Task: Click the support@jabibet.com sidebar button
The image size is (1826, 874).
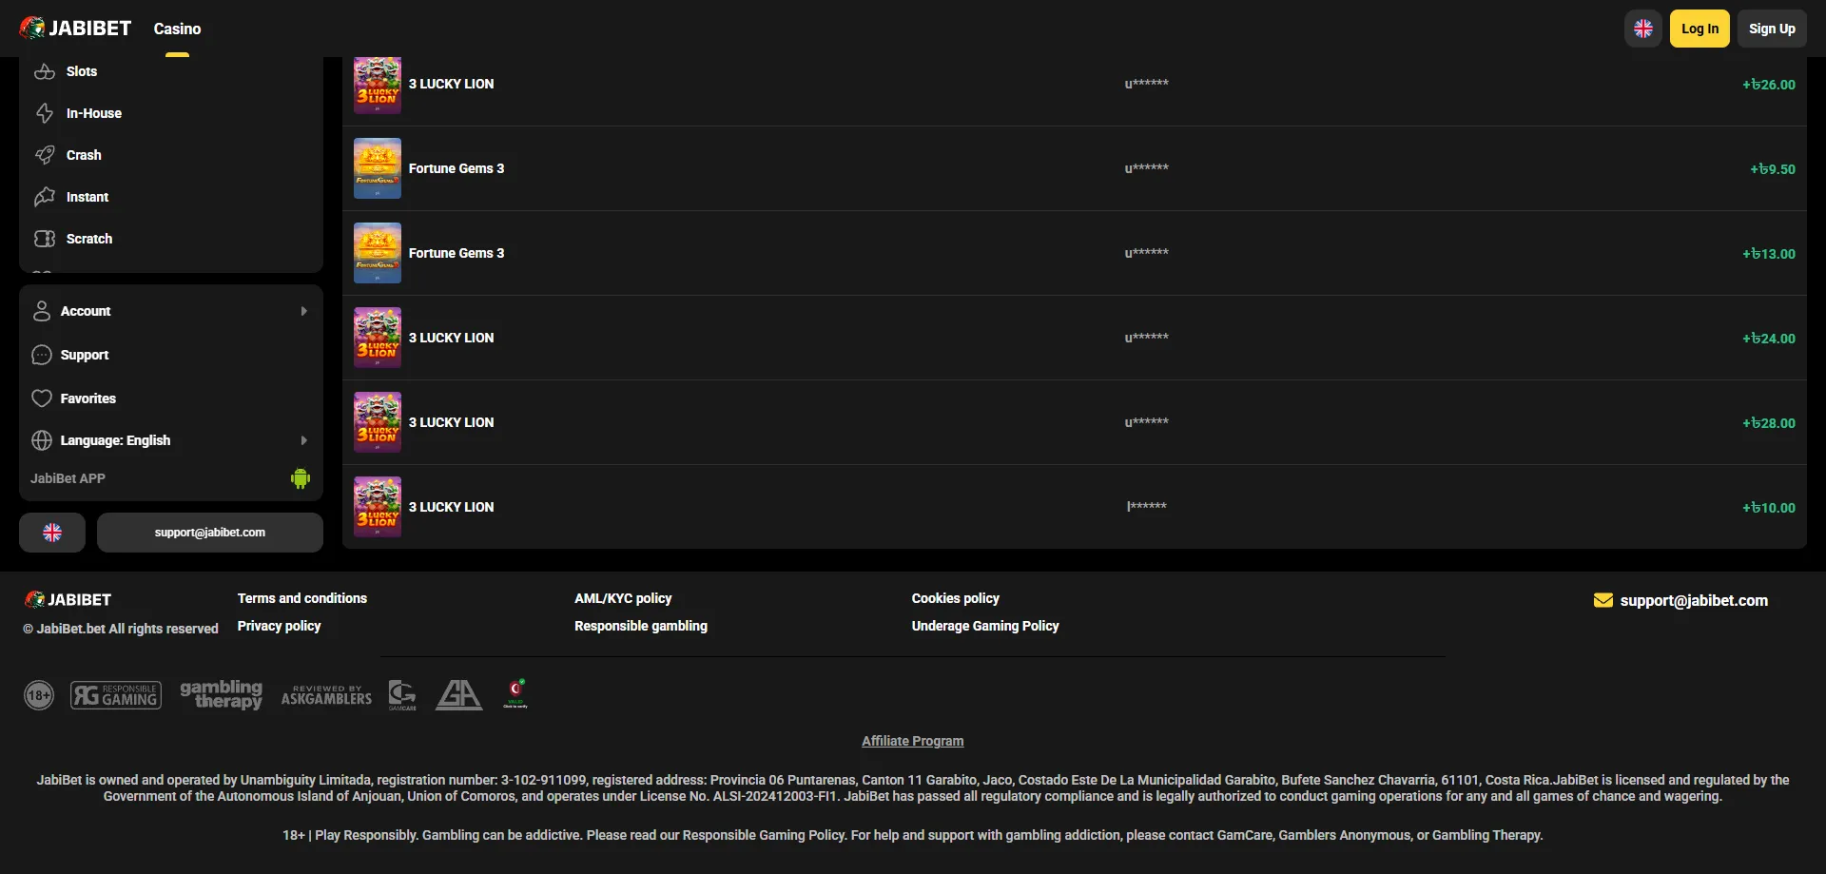Action: (210, 533)
